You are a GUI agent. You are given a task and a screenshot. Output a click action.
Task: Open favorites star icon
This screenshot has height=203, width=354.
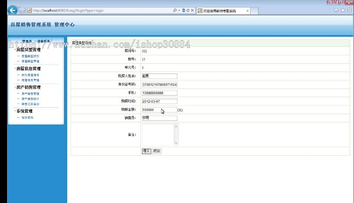343,10
